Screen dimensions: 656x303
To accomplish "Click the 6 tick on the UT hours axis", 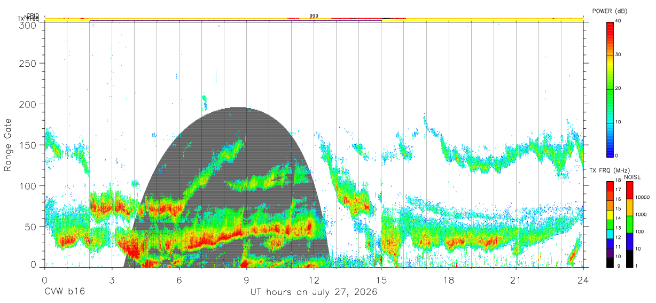I will [x=179, y=280].
